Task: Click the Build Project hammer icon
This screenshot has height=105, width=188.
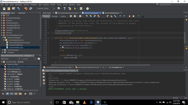Action: (x=65, y=8)
